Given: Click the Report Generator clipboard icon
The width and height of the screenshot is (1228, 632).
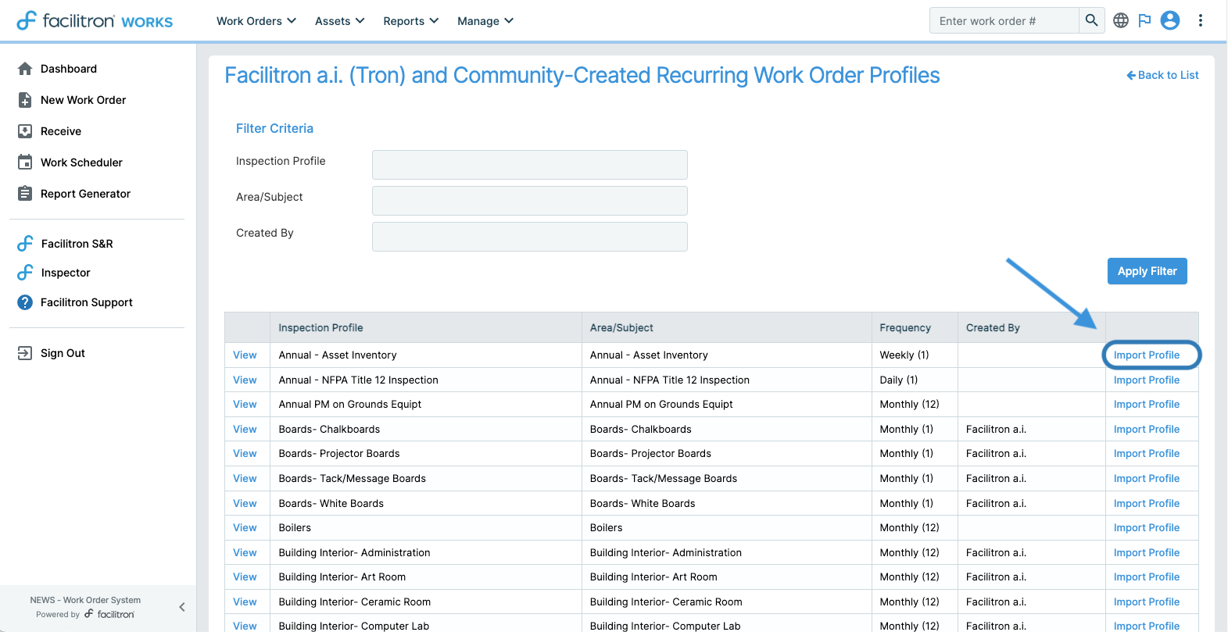Looking at the screenshot, I should (25, 194).
